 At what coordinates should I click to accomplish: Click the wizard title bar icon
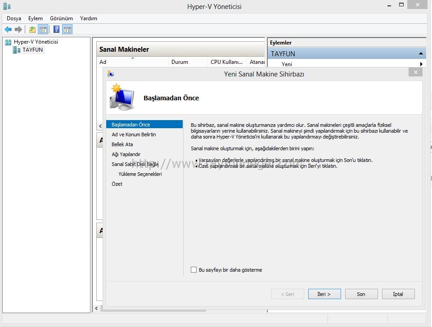[x=111, y=74]
